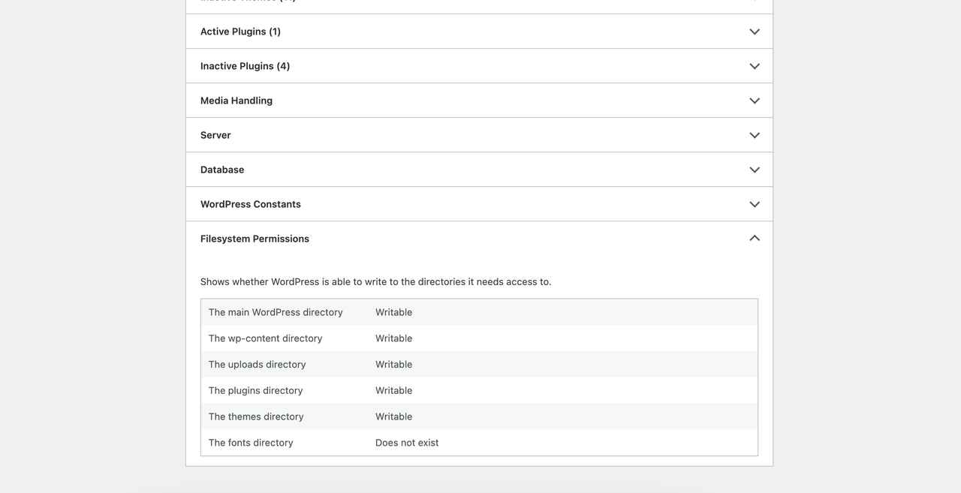Click Writable value for themes directory
961x493 pixels.
click(393, 416)
